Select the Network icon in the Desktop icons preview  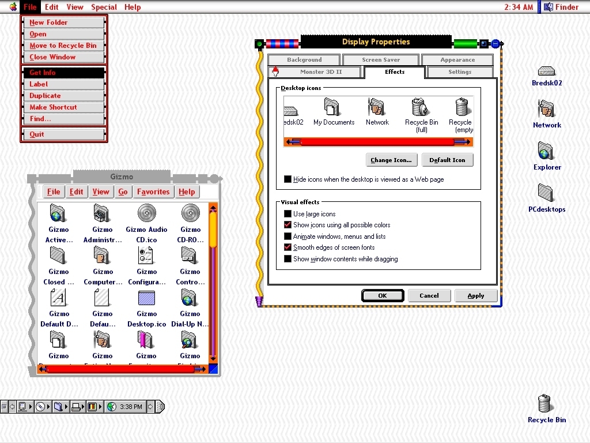coord(377,110)
